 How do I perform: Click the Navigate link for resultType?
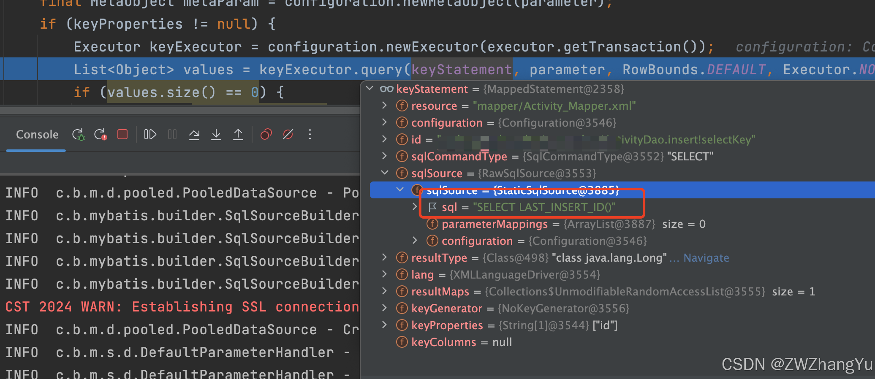pyautogui.click(x=706, y=258)
